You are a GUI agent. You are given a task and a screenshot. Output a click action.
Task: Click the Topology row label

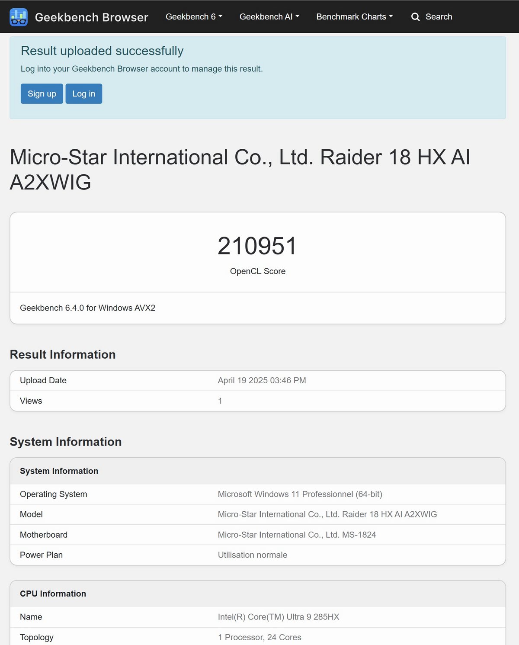(37, 638)
